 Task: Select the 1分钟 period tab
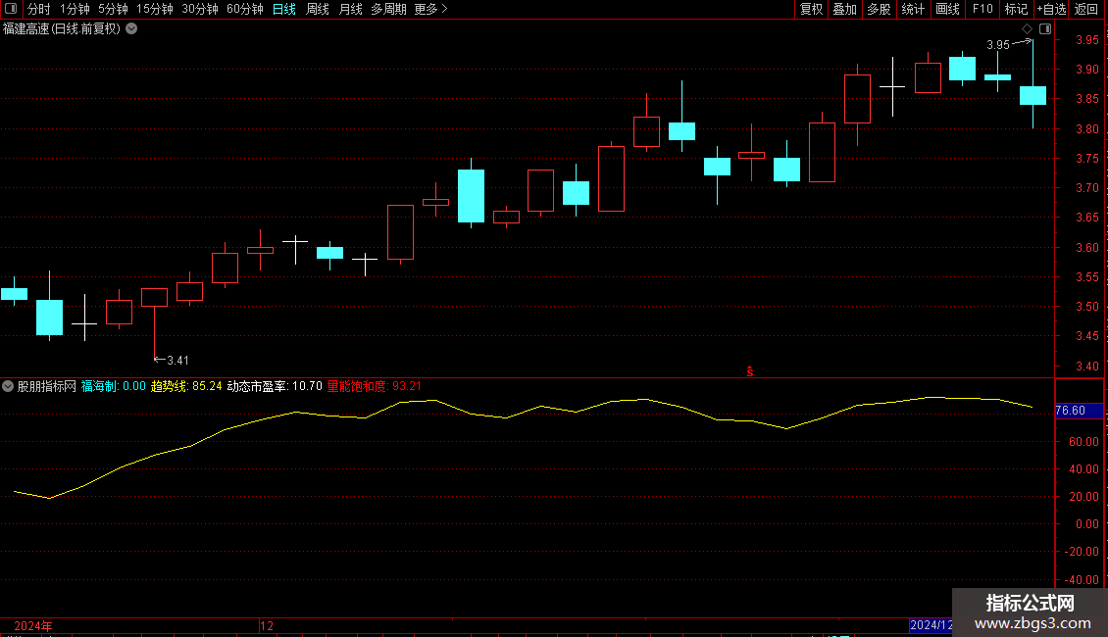[75, 9]
